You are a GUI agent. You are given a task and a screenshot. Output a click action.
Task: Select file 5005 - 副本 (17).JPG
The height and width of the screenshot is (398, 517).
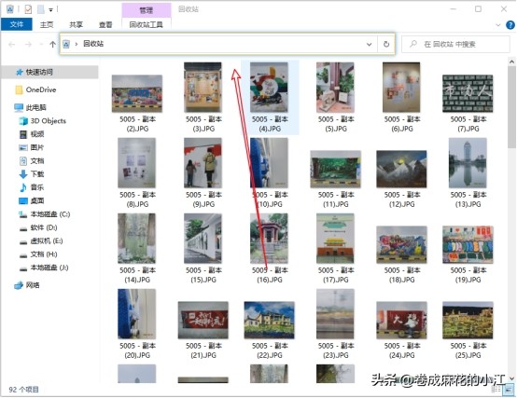click(x=336, y=248)
